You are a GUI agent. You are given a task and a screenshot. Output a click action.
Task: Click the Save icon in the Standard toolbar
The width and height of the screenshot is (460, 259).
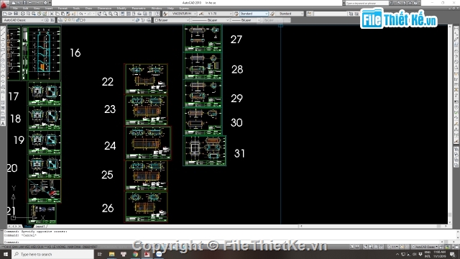[16, 14]
